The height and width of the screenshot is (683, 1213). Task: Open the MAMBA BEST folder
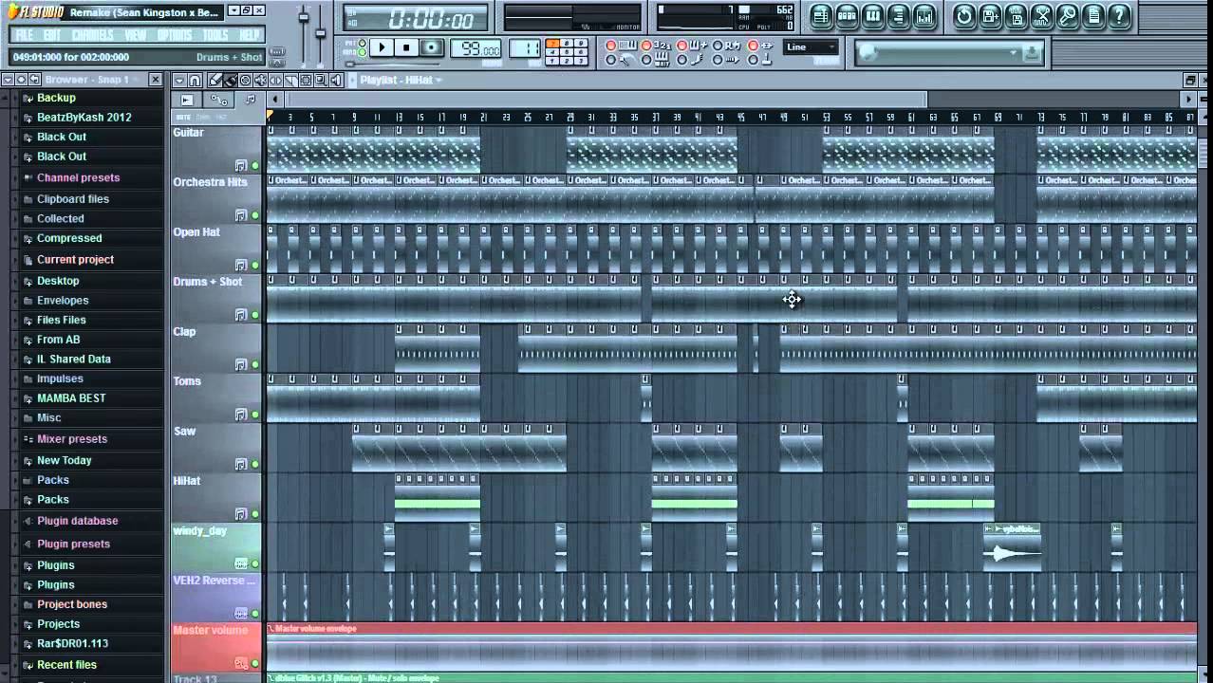pos(71,398)
